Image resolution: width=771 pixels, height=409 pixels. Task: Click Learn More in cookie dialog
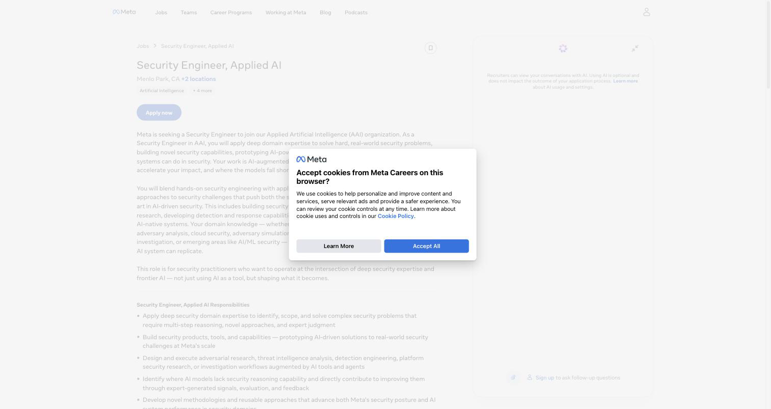click(x=339, y=246)
